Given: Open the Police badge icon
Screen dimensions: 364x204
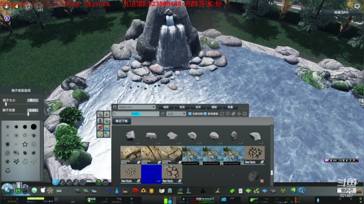Looking at the screenshot, I should click(x=151, y=191).
